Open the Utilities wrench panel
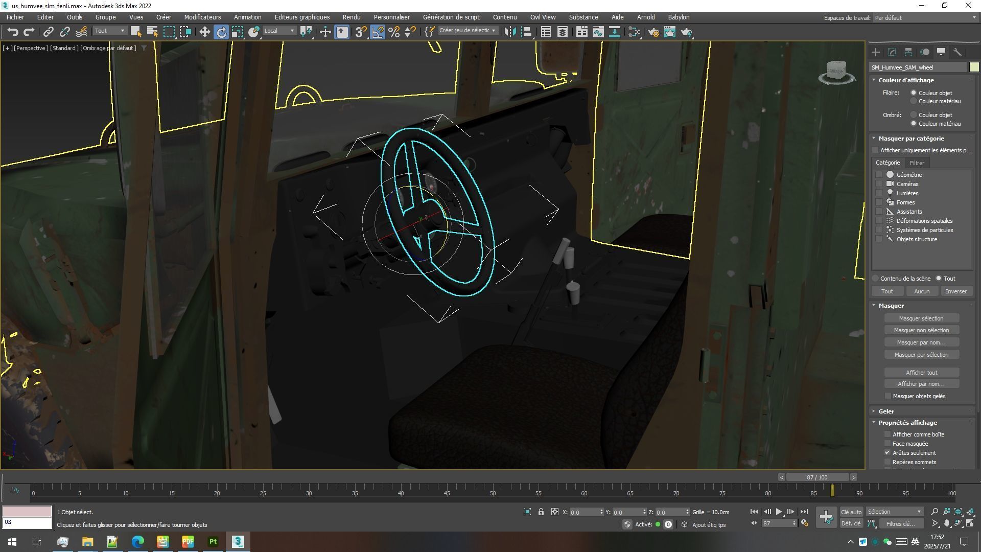Image resolution: width=981 pixels, height=552 pixels. [957, 52]
